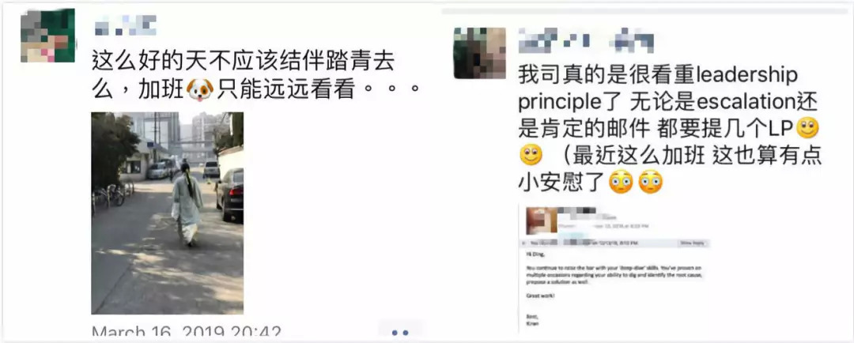Open the email screenshot starting Hi Ding

point(614,268)
